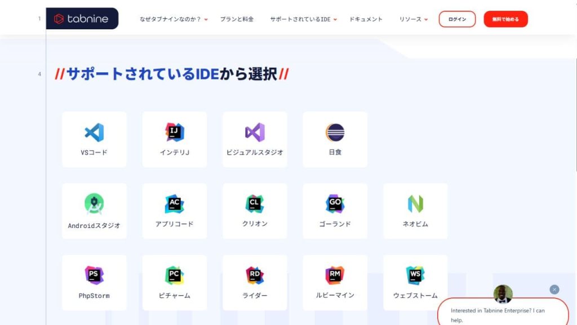Click the PhpStorm PS icon
577x325 pixels.
pyautogui.click(x=94, y=275)
